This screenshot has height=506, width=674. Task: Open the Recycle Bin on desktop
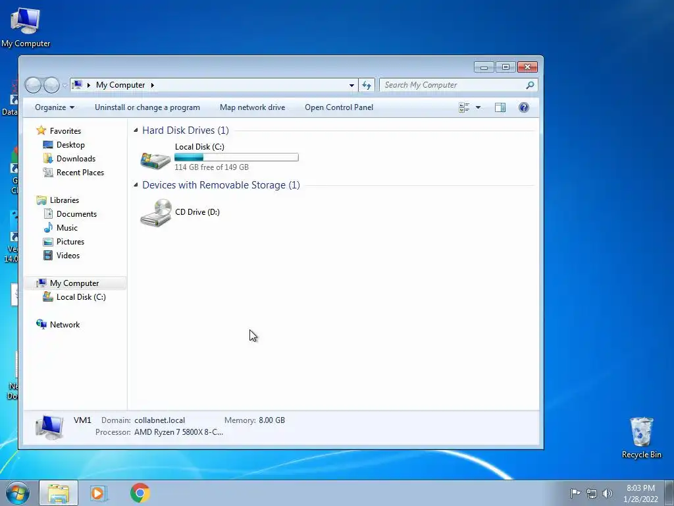tap(641, 437)
